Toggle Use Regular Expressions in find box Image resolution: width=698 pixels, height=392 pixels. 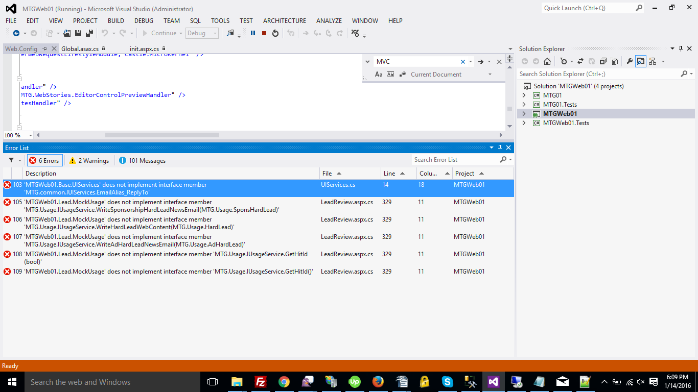402,75
